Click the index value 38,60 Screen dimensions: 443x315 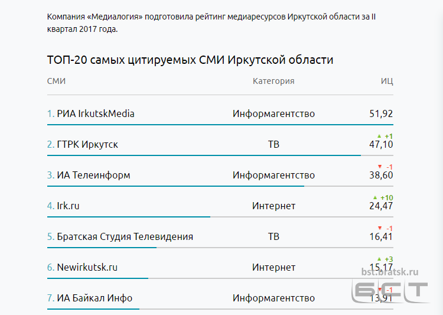381,176
